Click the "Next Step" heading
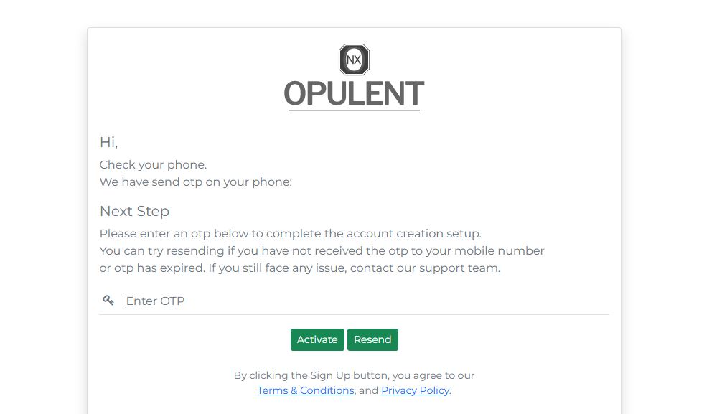 pyautogui.click(x=134, y=211)
